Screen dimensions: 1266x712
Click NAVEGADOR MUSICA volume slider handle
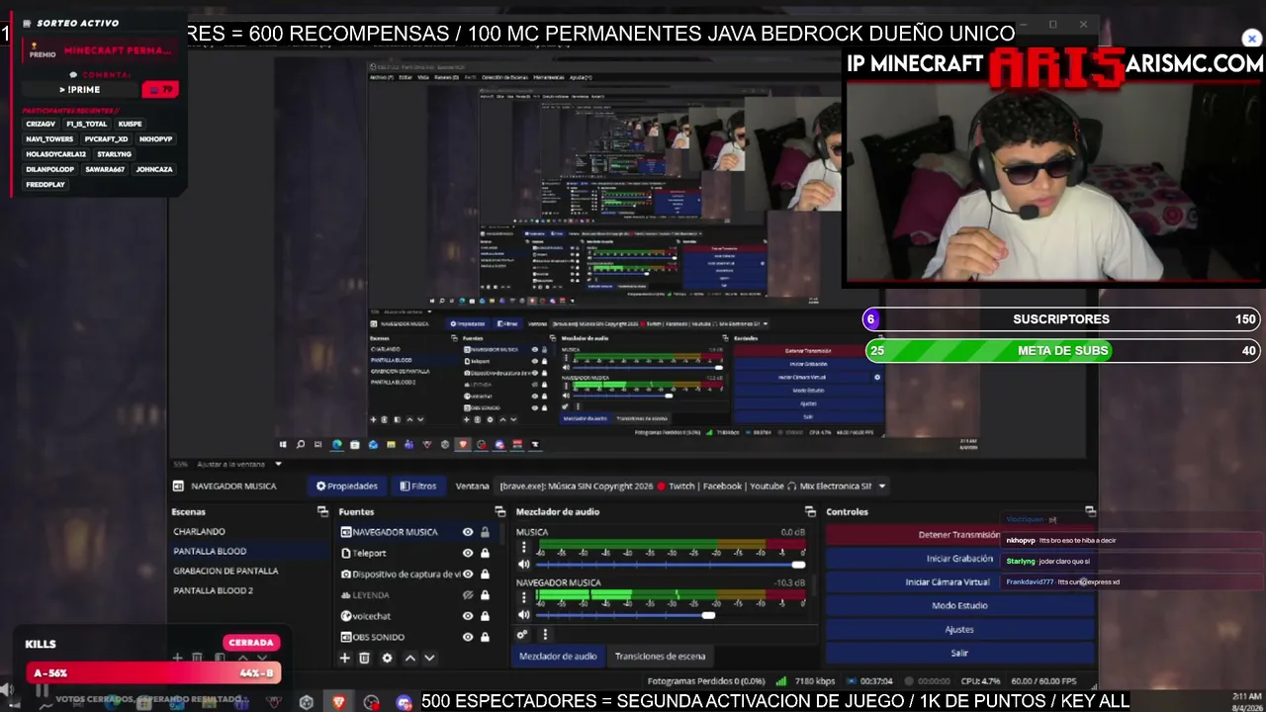tap(708, 615)
